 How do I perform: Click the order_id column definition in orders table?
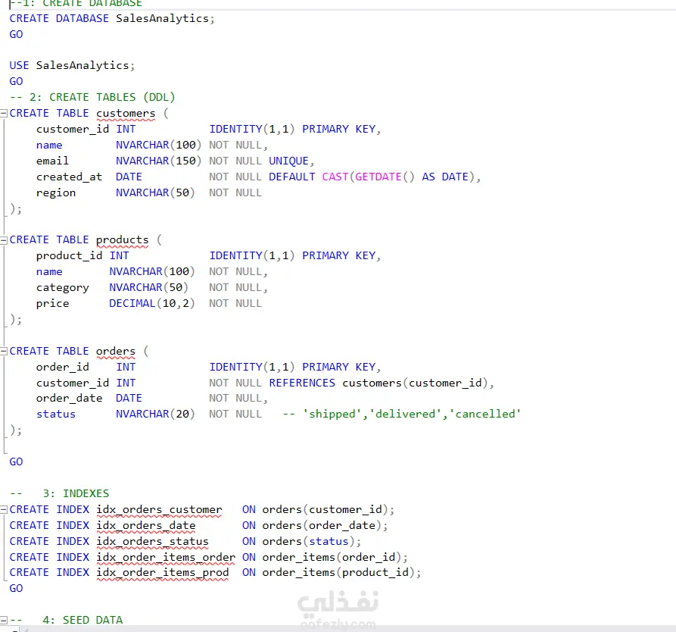click(63, 367)
